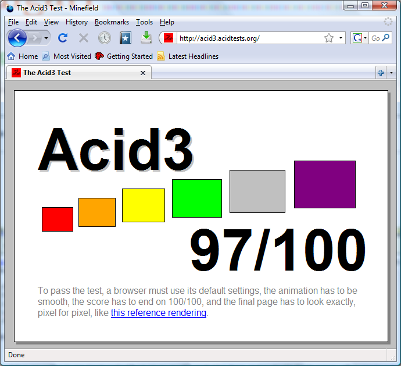Open the Bookmarks menu
Screen dimensions: 401x366
[112, 22]
